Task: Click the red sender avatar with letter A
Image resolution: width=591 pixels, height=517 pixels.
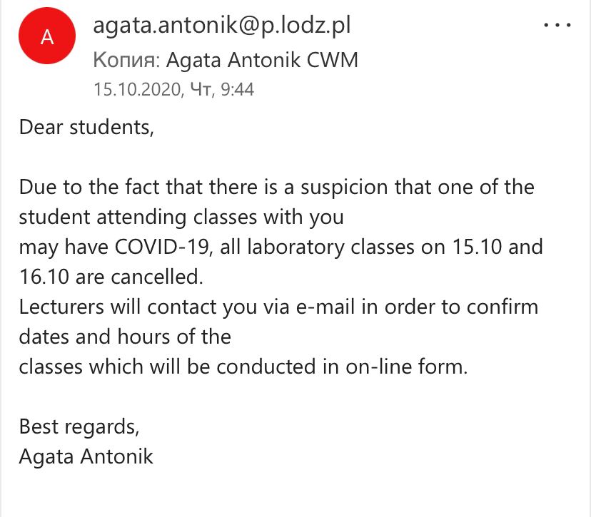Action: (x=47, y=36)
